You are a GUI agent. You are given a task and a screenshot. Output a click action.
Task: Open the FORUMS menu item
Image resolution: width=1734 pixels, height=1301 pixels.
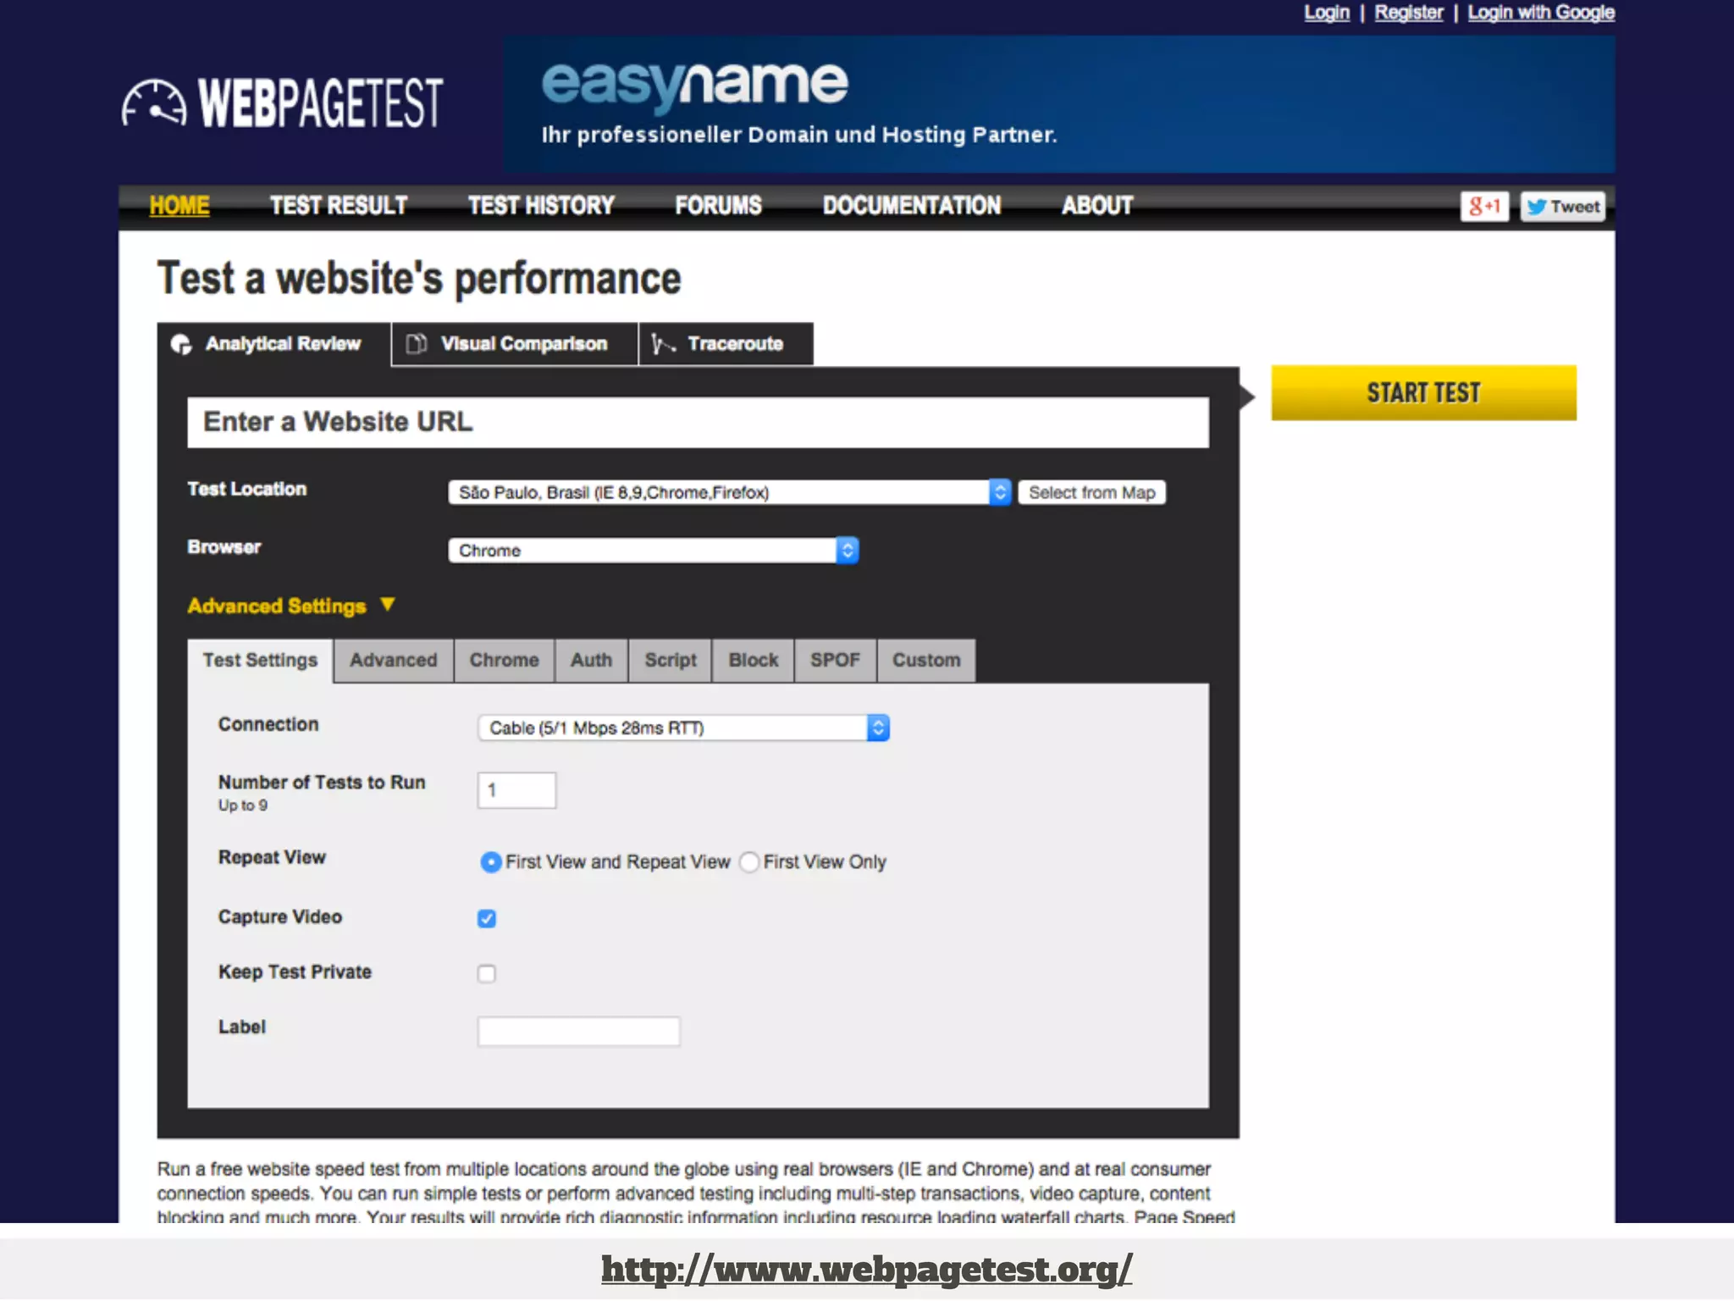(x=718, y=206)
